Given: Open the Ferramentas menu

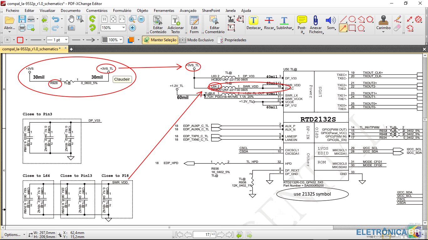Looking at the screenshot, I should [x=164, y=11].
